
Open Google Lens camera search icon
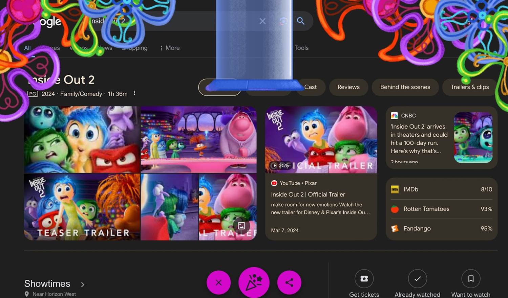pyautogui.click(x=283, y=21)
